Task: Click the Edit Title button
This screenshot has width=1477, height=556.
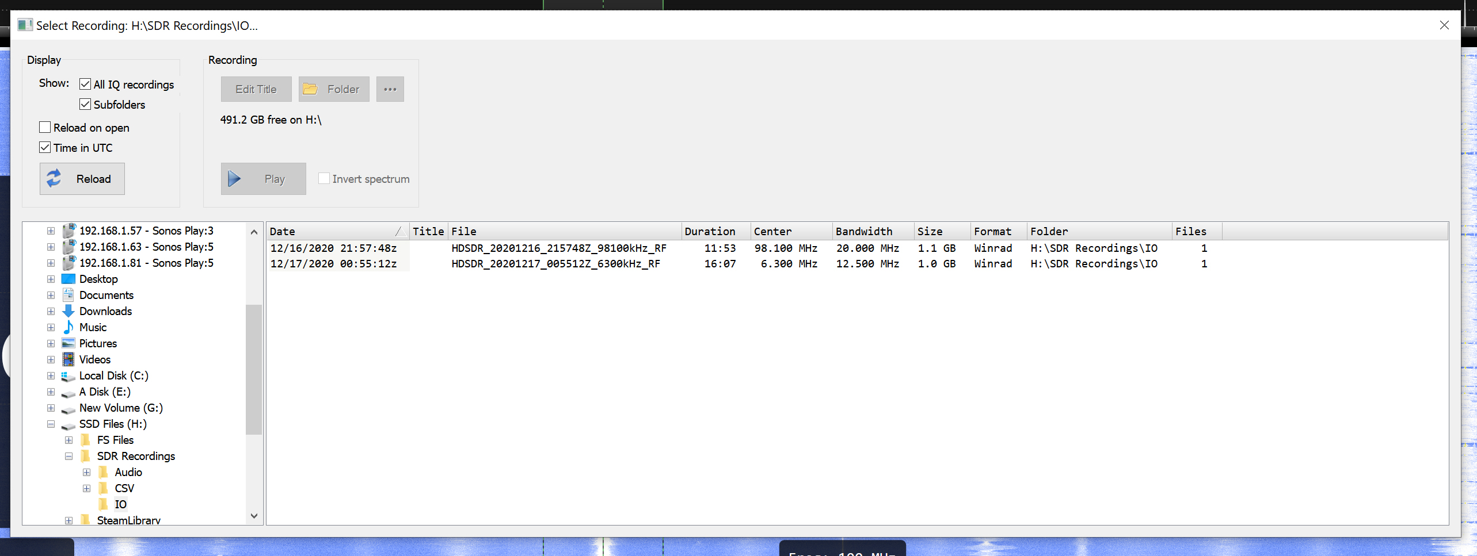Action: click(256, 89)
